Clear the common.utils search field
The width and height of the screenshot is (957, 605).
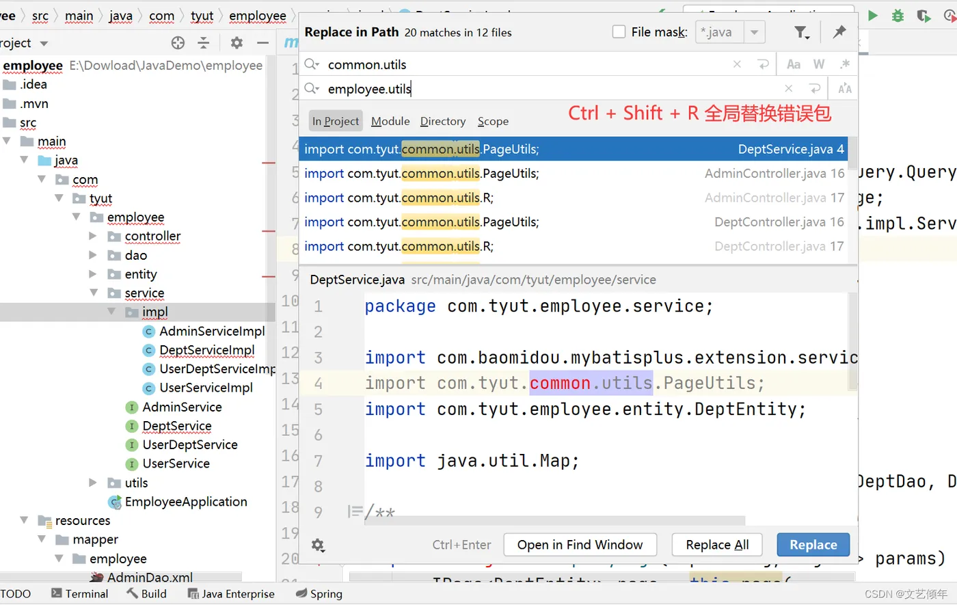click(x=737, y=64)
